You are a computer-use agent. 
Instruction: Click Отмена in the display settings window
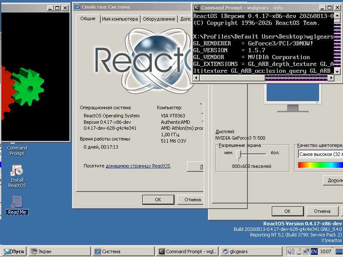[322, 211]
